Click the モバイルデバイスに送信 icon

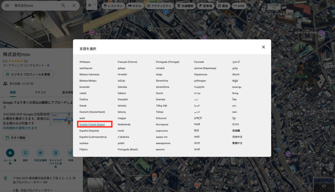pos(56,153)
